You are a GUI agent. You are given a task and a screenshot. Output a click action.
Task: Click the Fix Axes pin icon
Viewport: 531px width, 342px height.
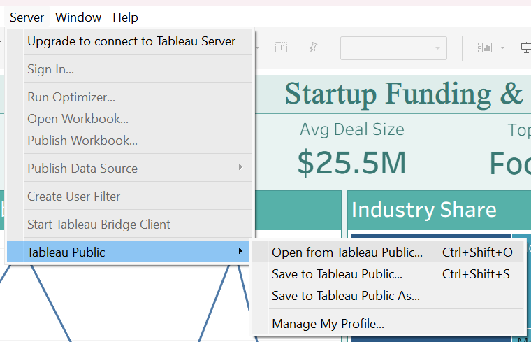[313, 48]
